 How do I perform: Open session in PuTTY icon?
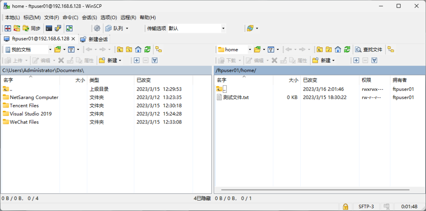[x=58, y=28]
